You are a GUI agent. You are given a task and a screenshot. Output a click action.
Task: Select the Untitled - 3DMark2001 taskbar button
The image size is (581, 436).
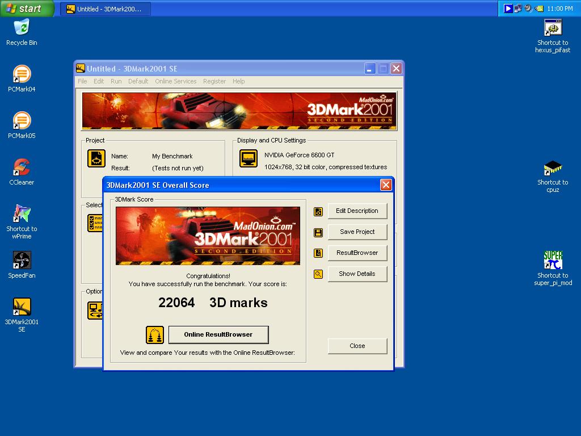105,9
